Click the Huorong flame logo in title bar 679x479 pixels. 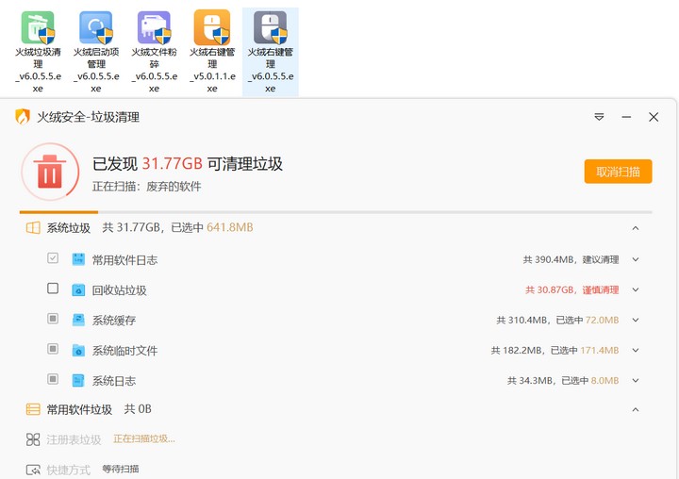[23, 117]
